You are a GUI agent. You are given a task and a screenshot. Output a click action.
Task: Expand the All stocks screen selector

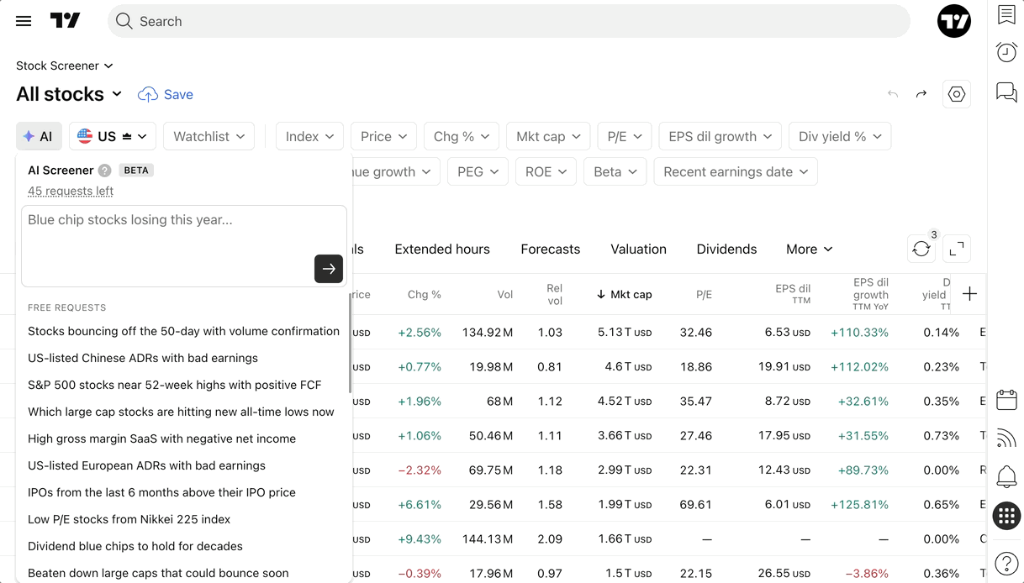70,94
